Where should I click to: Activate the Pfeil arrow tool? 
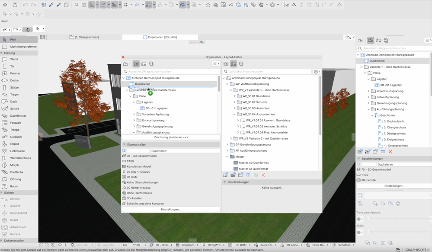point(13,39)
